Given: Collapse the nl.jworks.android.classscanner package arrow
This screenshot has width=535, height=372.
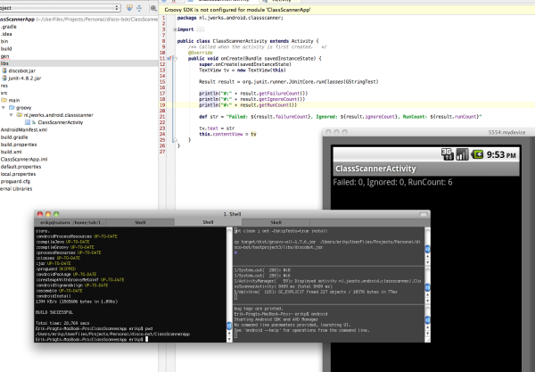Looking at the screenshot, I should click(x=12, y=115).
